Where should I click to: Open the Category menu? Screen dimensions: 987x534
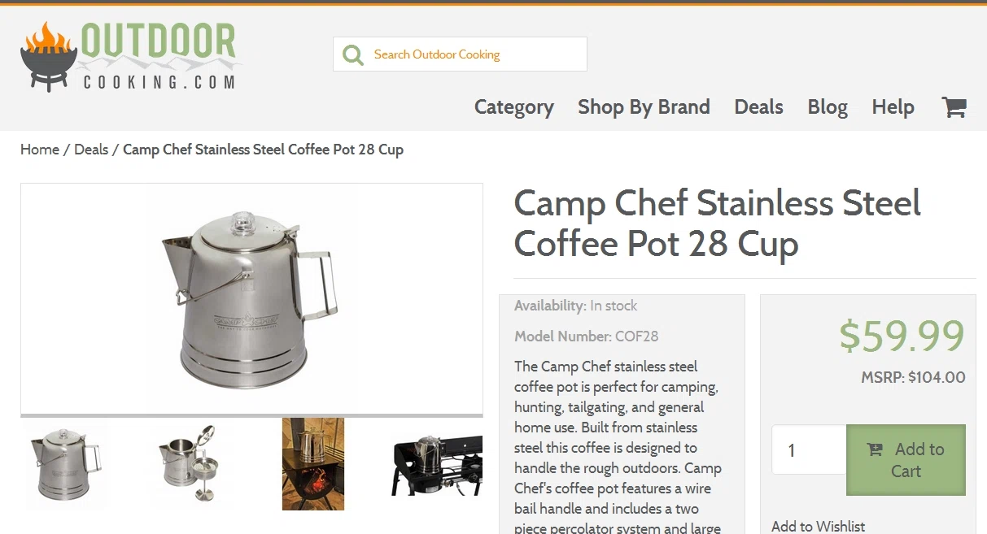(513, 106)
